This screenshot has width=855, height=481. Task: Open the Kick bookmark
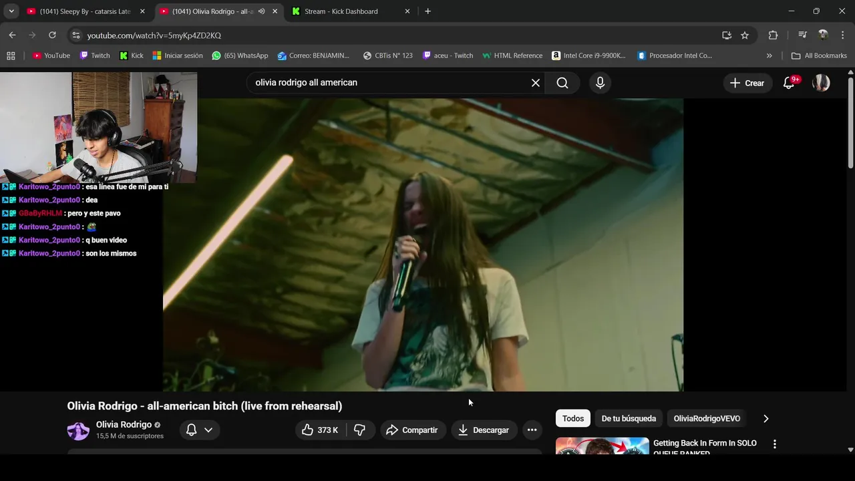coord(132,55)
